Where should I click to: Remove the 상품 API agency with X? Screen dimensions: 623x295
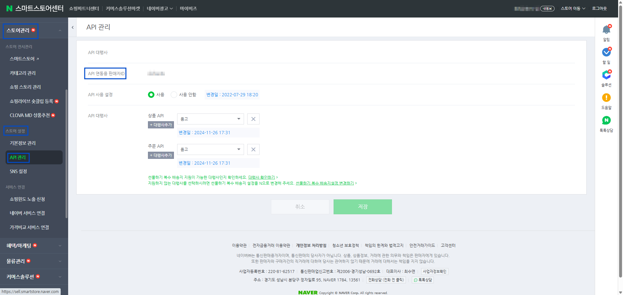click(253, 119)
